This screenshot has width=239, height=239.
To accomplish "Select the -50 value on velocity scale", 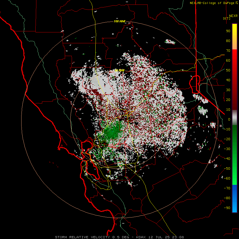I will pos(227,169).
